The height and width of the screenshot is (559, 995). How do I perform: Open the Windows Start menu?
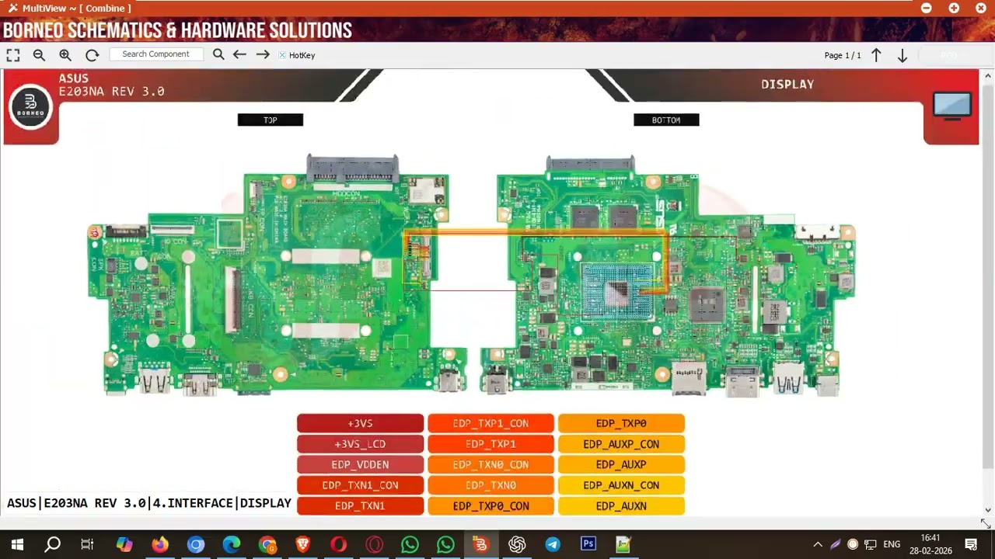click(17, 544)
